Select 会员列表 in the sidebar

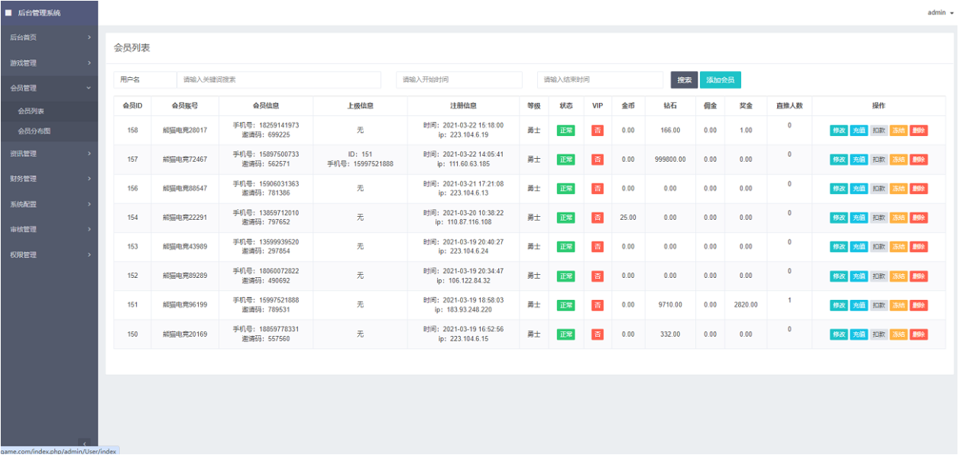[31, 111]
